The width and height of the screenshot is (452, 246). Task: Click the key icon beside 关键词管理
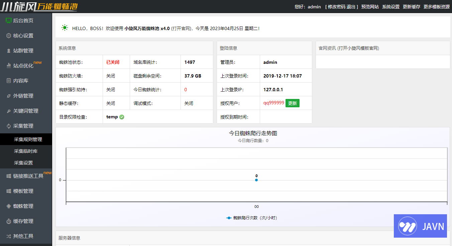point(9,111)
